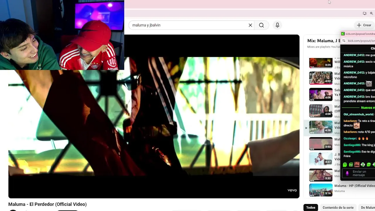Click the 'Maluma' channel name under HP video

(340, 191)
